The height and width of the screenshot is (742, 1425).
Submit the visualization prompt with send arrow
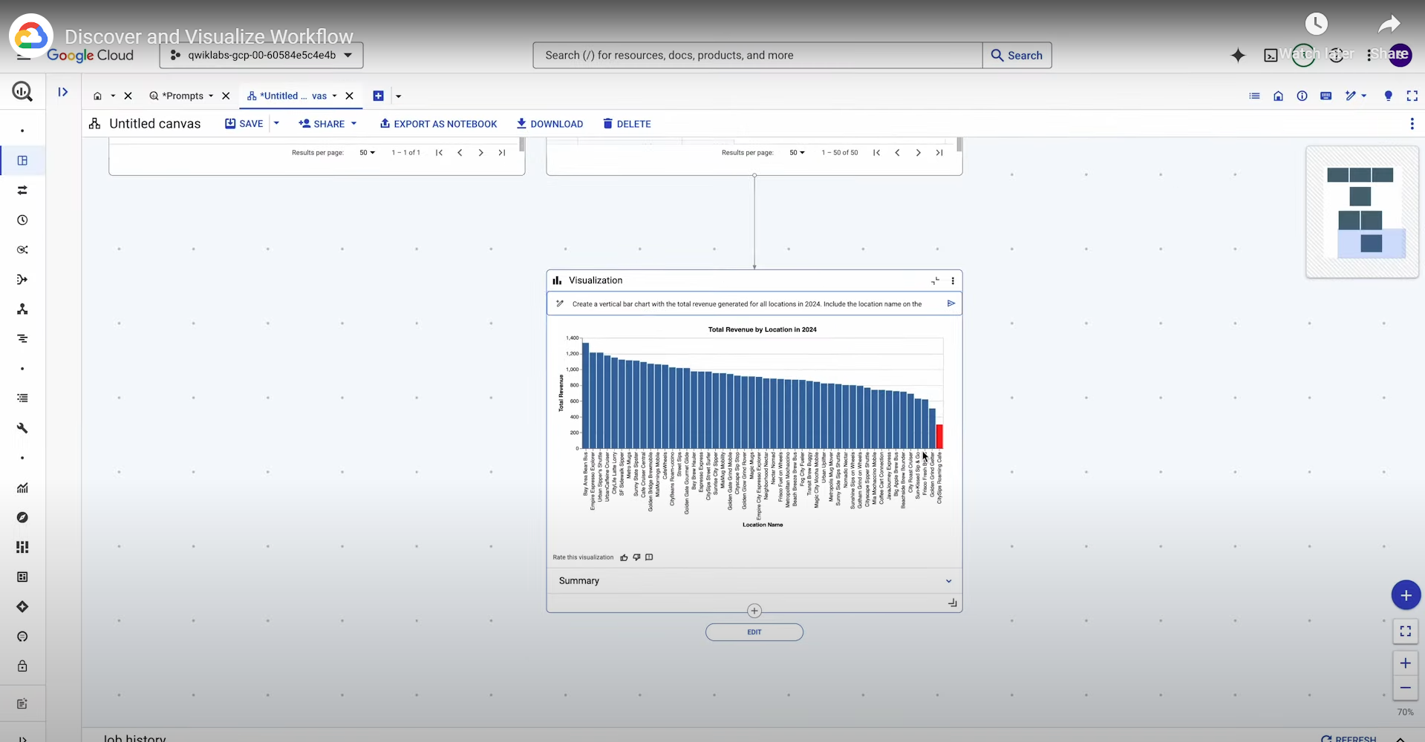(950, 303)
